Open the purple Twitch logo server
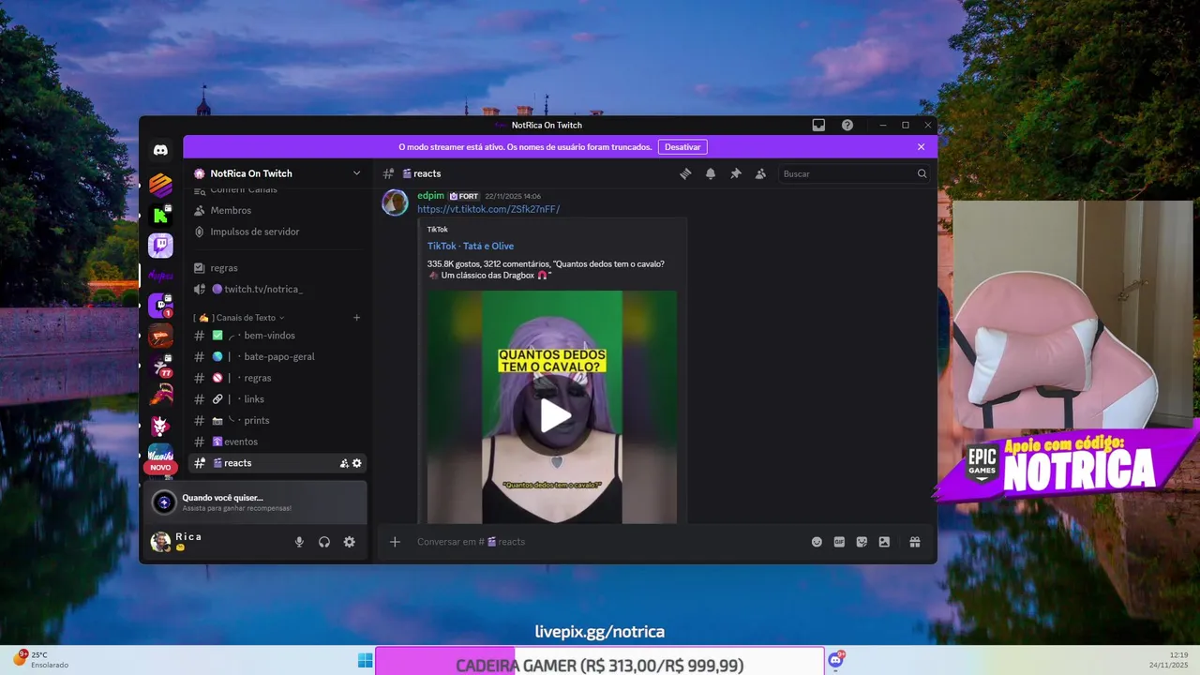The image size is (1200, 675). 160,246
